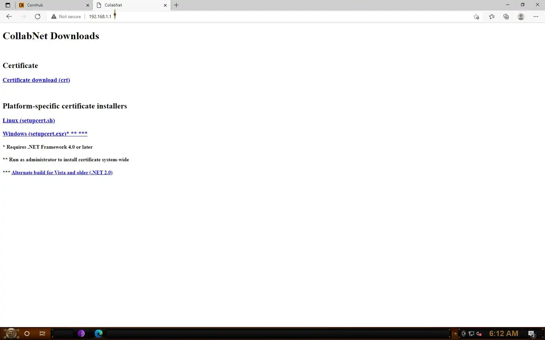Open a new browser tab
The image size is (545, 340).
click(176, 5)
